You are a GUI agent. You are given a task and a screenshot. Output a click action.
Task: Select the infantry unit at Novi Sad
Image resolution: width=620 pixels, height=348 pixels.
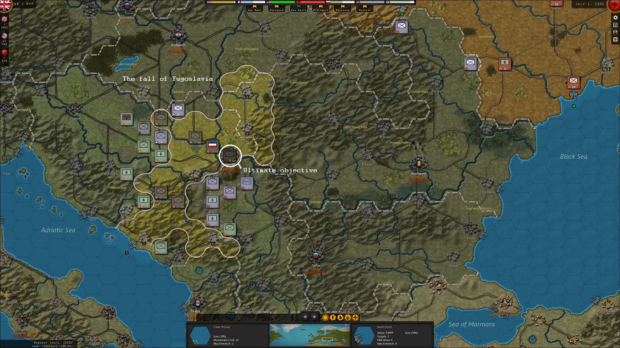(195, 138)
